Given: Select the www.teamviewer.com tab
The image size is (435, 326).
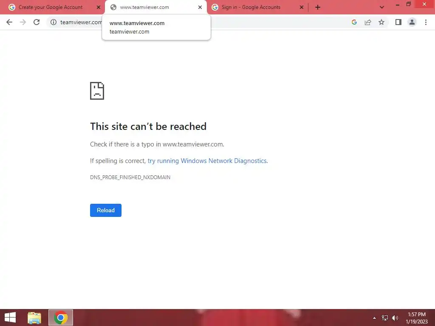Looking at the screenshot, I should [156, 8].
